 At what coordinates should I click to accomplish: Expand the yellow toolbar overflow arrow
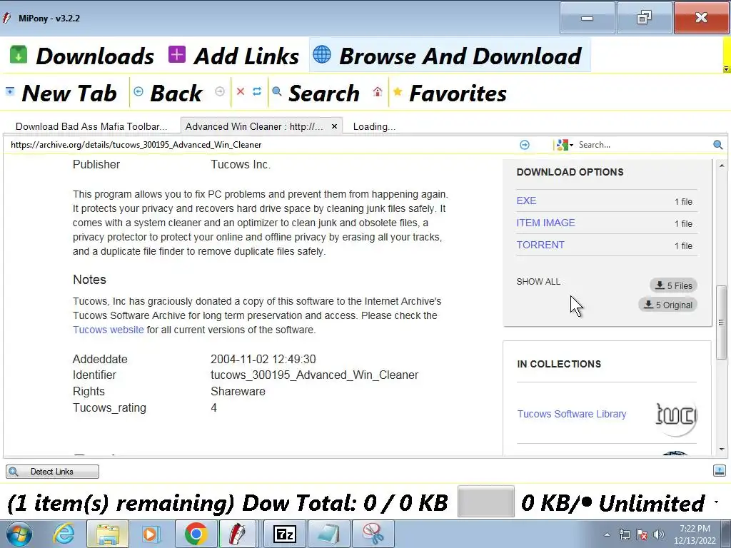click(726, 69)
